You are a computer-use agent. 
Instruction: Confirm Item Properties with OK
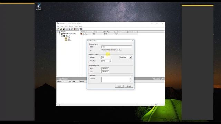pyautogui.click(x=119, y=86)
